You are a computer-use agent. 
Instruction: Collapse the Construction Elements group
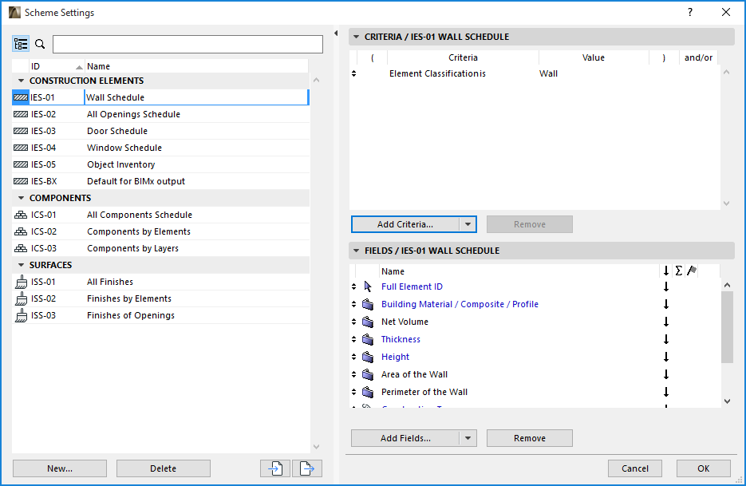click(x=21, y=81)
